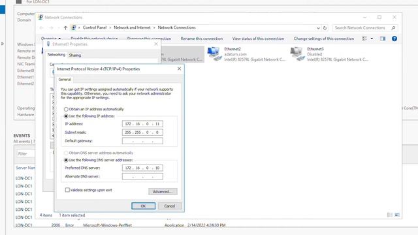This screenshot has height=235, width=418.
Task: Change view layout icon in toolbar
Action: coord(364,39)
